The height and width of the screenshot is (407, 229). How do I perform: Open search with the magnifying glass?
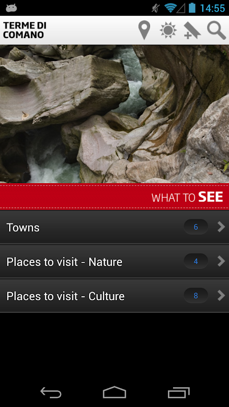(x=216, y=31)
